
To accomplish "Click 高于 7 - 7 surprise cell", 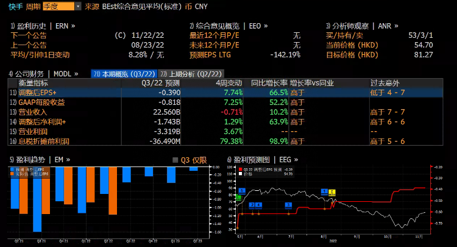I will pos(388,112).
